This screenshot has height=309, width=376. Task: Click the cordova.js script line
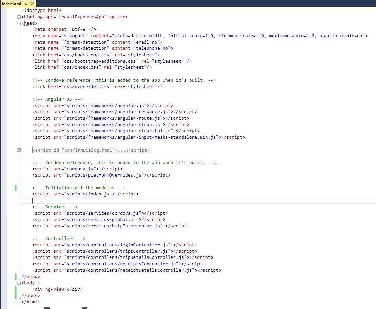pyautogui.click(x=77, y=169)
